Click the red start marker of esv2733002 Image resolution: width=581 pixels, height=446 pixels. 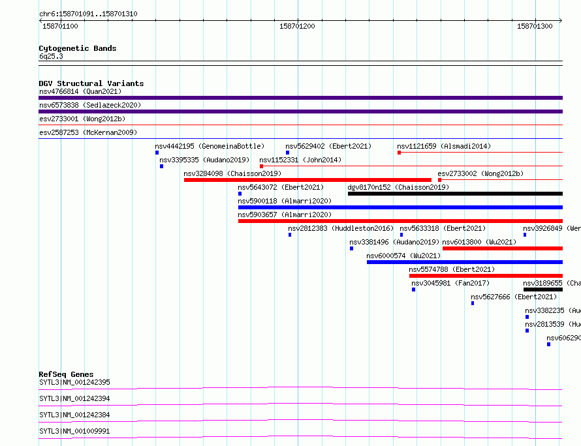pos(439,180)
